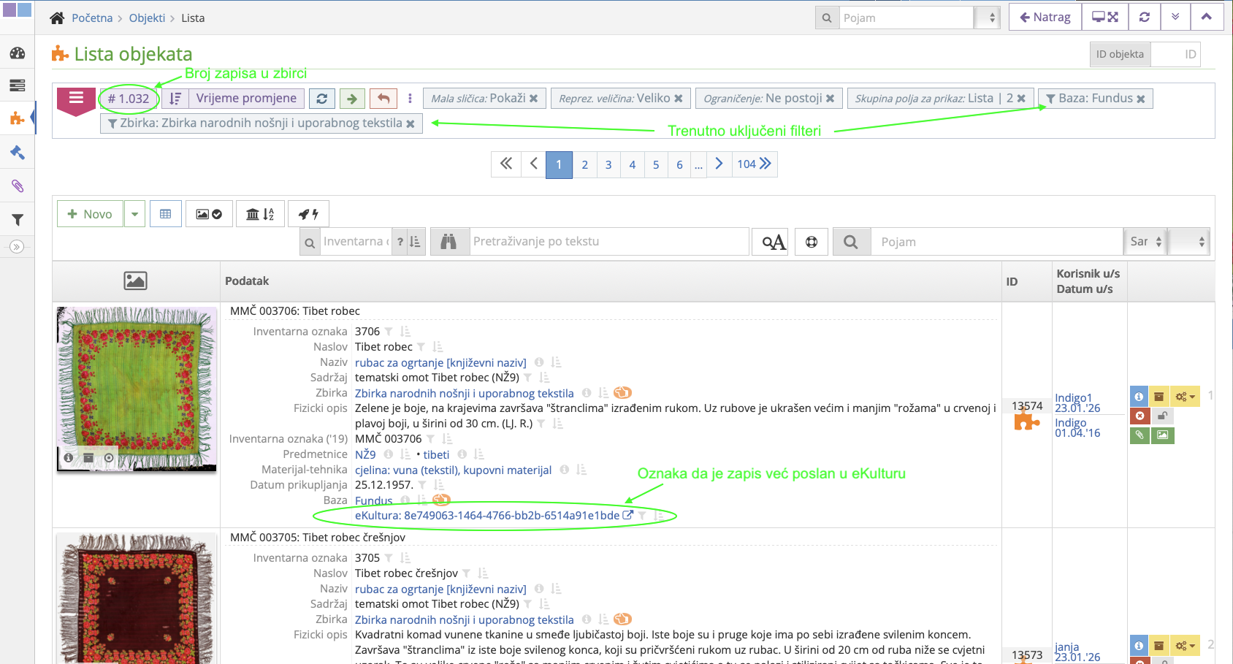Open the blue info icon for record 13574

(x=1139, y=396)
